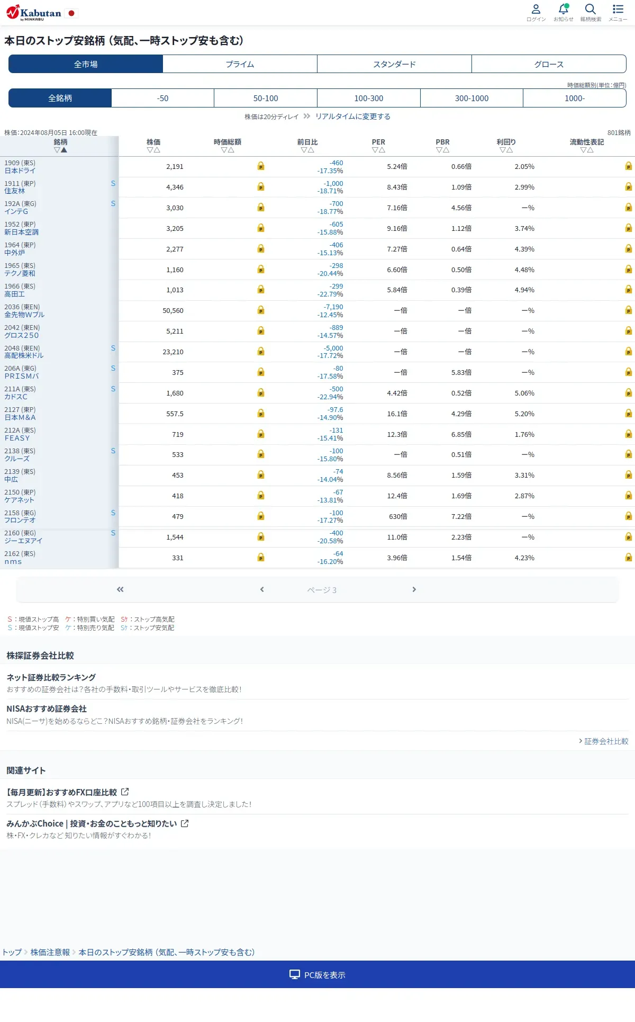635x1022 pixels.
Task: Click premium lock icon in 日本ドライ market cap column
Action: point(261,166)
